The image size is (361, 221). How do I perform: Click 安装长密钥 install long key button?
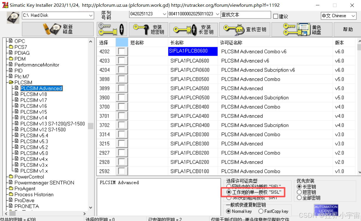pos(193,29)
